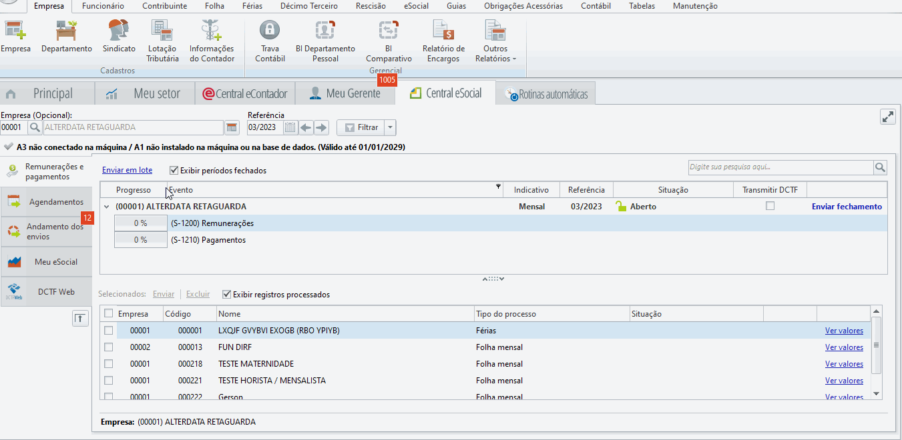Select the TESTE MATERNIDADE row checkbox
This screenshot has height=440, width=902.
coord(108,363)
